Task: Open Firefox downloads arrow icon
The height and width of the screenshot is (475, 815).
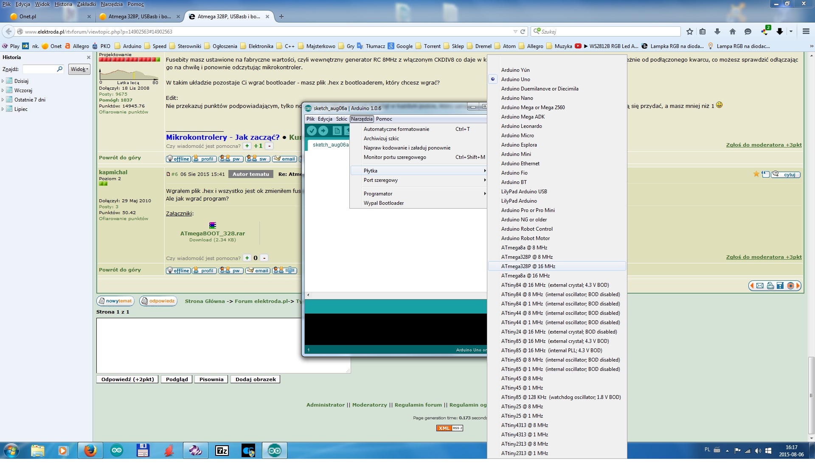Action: tap(717, 31)
